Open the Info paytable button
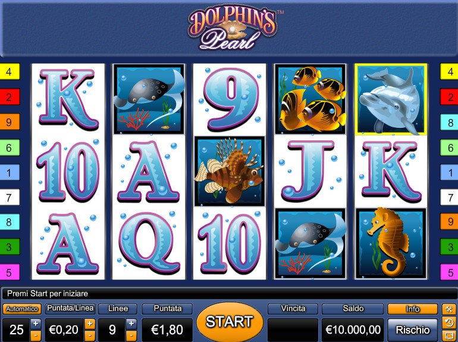This screenshot has width=458, height=342. click(x=412, y=309)
